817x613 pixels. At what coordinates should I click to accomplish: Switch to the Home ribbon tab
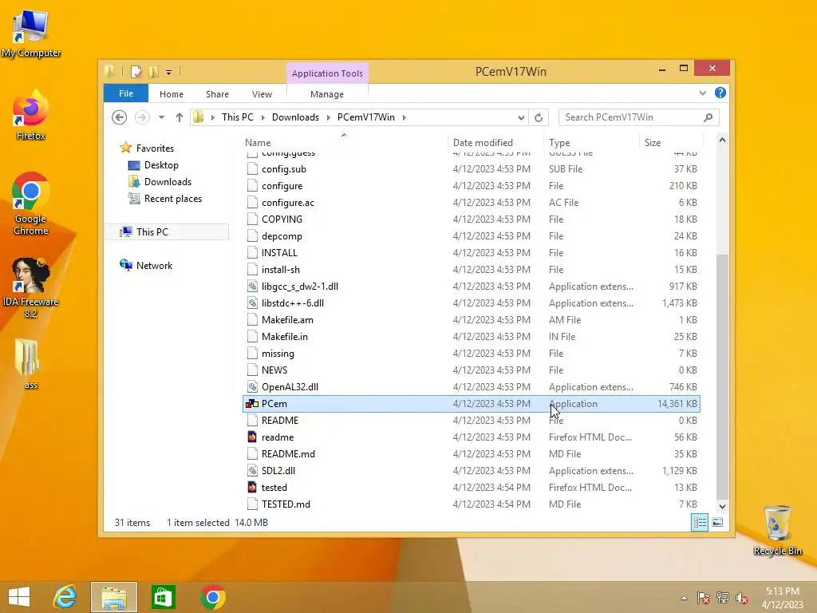(x=172, y=94)
